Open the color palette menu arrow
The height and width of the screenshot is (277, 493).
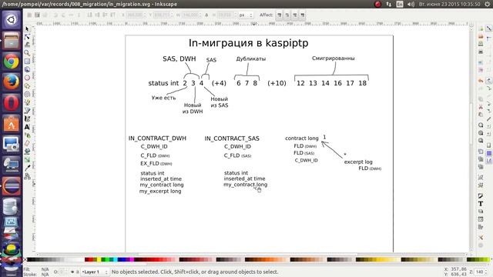pyautogui.click(x=491, y=260)
